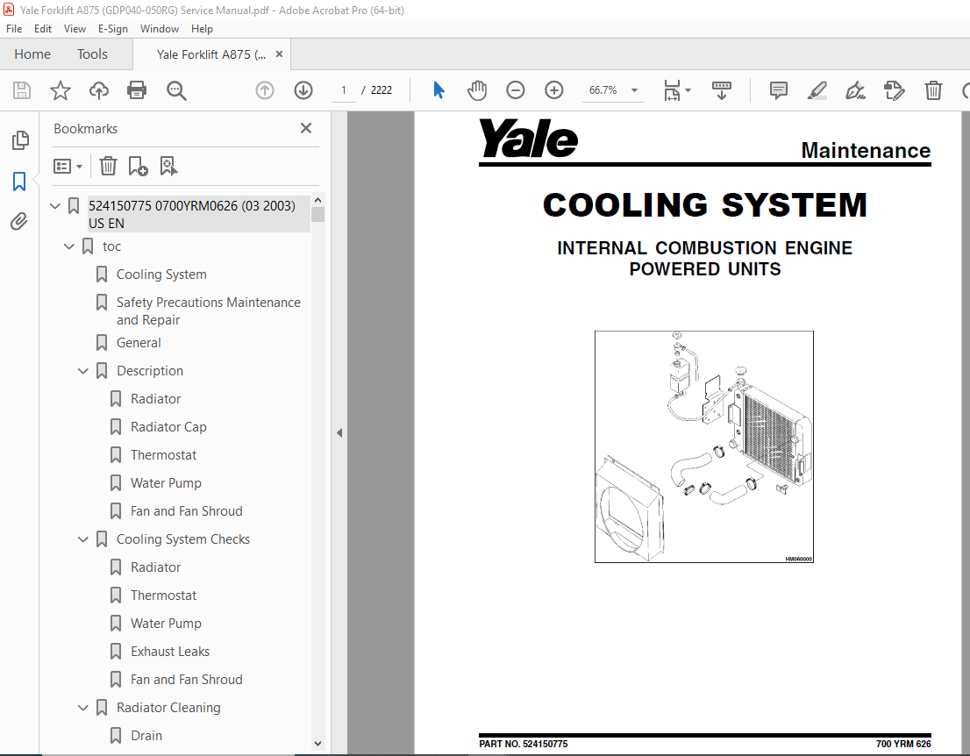Image resolution: width=970 pixels, height=756 pixels.
Task: Go to previous page arrow
Action: point(265,90)
